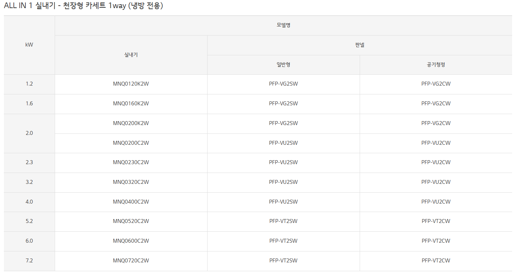The height and width of the screenshot is (274, 516).
Task: Select the 일반형 sub-header
Action: (x=283, y=65)
